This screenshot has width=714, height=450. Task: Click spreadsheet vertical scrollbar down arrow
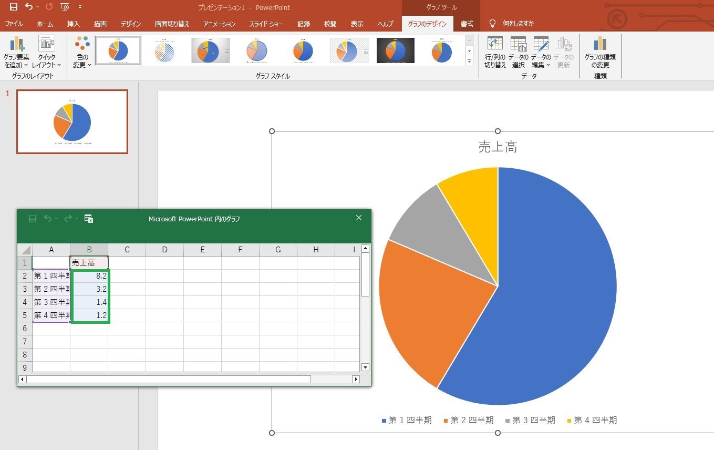point(366,367)
